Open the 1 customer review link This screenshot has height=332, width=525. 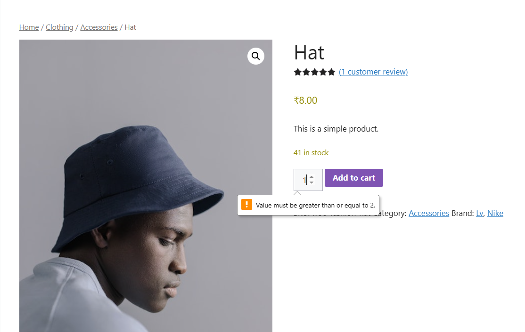coord(373,72)
